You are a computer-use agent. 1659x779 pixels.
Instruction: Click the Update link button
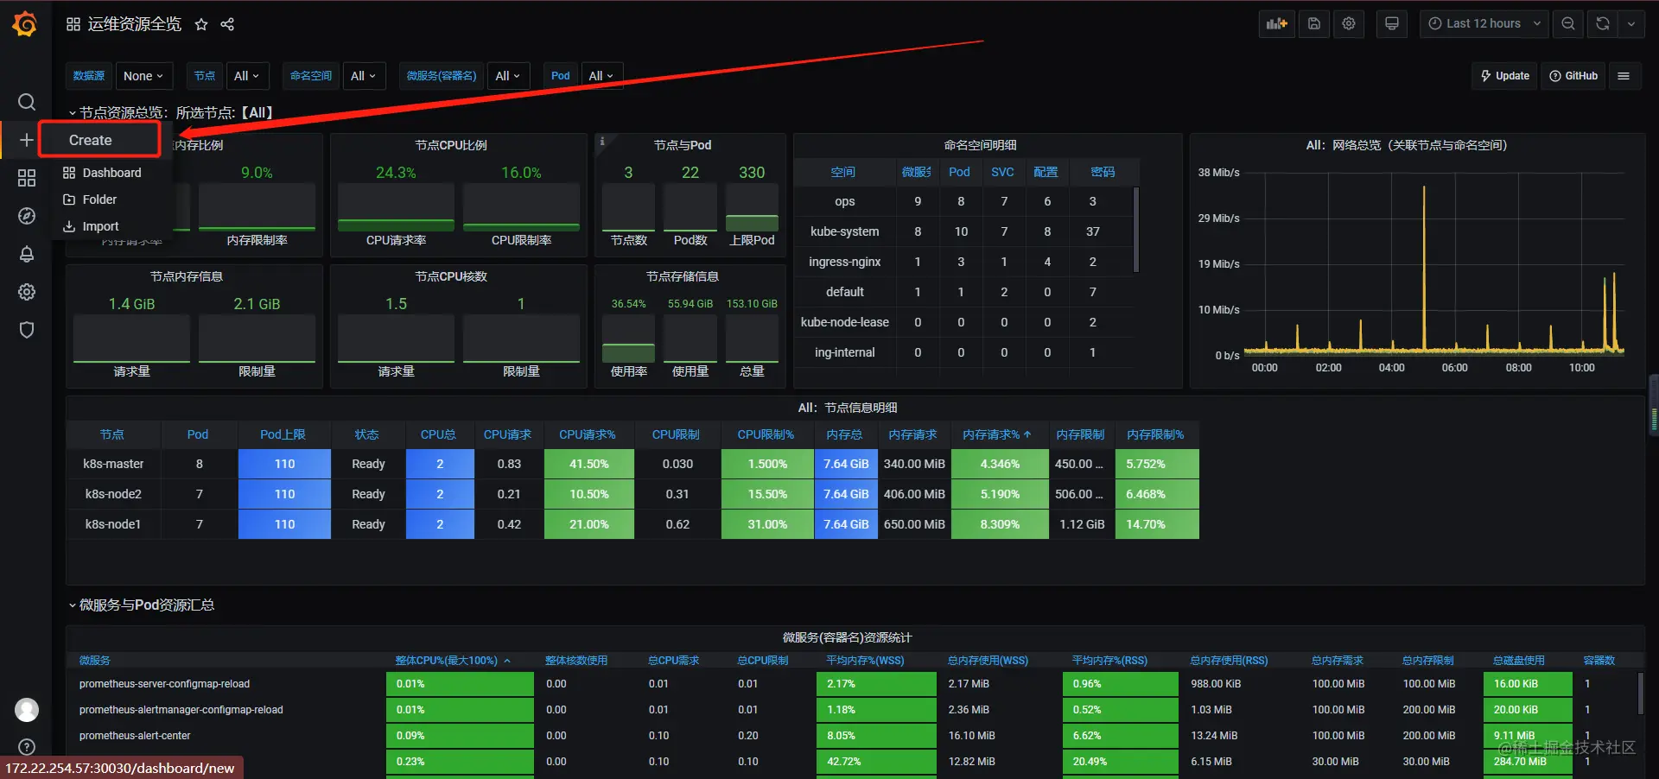(x=1504, y=76)
